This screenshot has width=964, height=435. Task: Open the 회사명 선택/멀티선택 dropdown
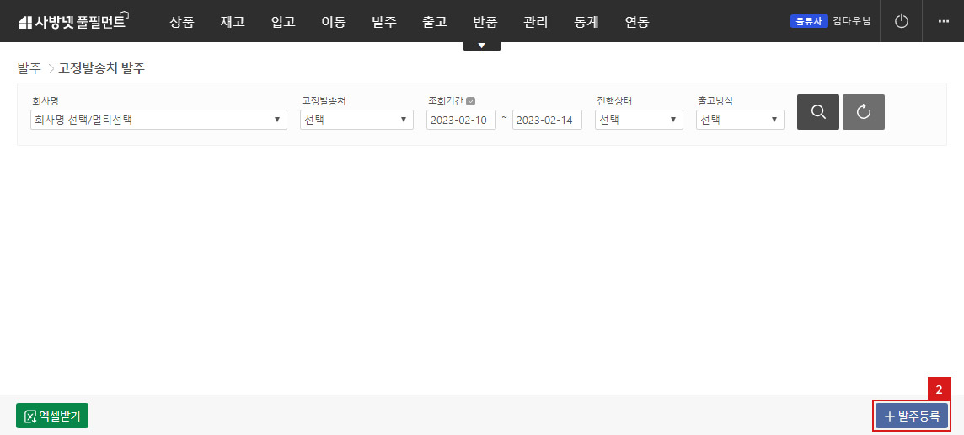152,120
